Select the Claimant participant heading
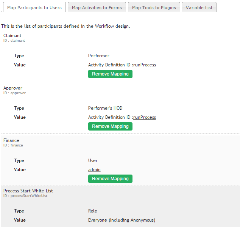Viewport: 240px width, 233px height. tap(12, 36)
